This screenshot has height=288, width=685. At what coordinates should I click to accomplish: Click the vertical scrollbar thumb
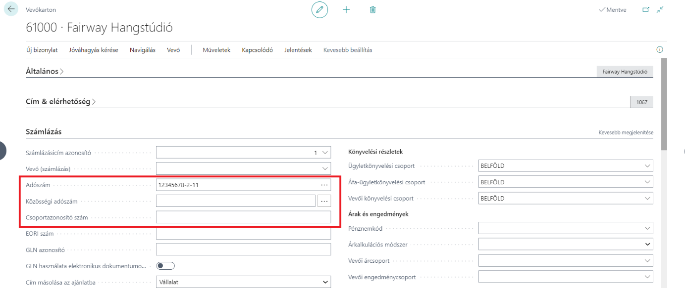664,104
